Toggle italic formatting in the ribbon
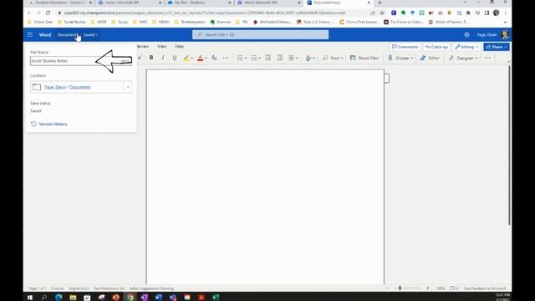Viewport: 535px width, 301px height. coord(163,58)
